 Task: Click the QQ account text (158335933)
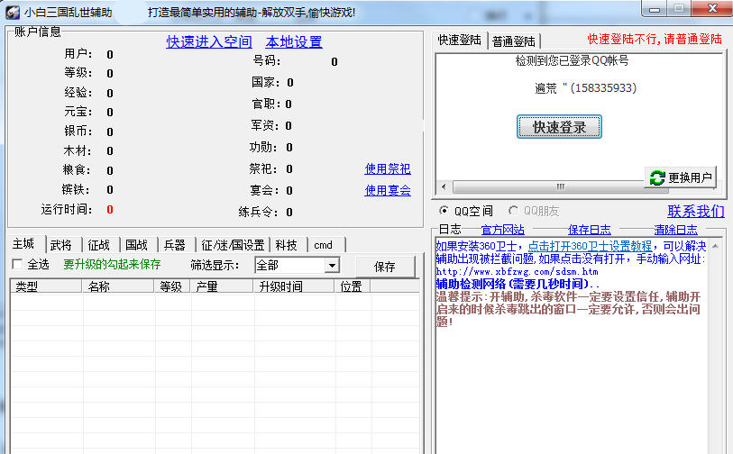pyautogui.click(x=602, y=87)
